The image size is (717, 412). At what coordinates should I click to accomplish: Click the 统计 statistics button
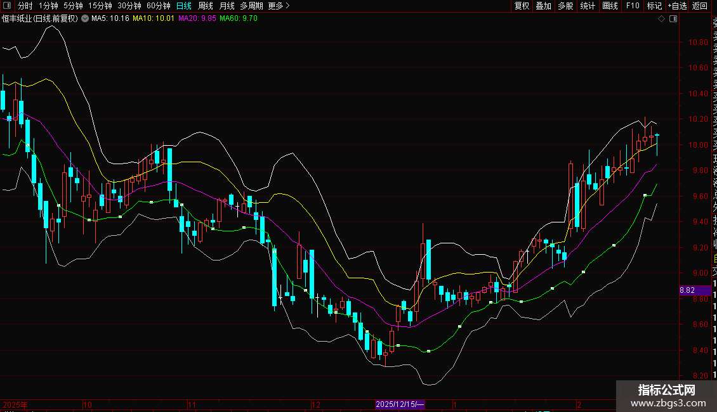pyautogui.click(x=588, y=6)
